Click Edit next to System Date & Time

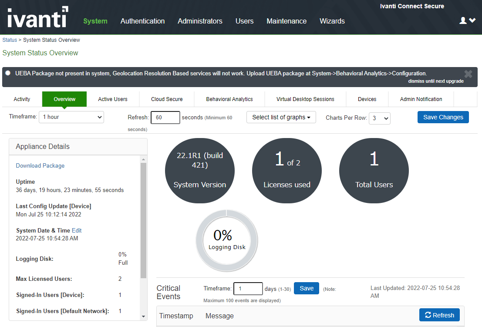click(77, 230)
